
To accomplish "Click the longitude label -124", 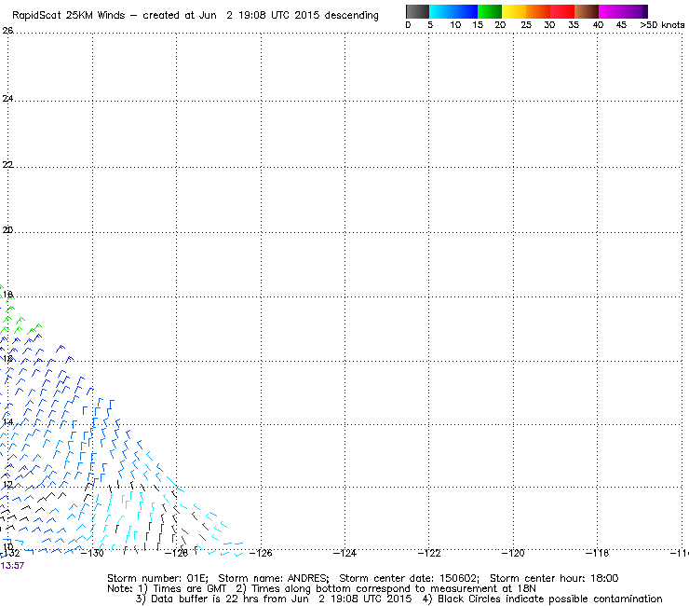I will [344, 553].
